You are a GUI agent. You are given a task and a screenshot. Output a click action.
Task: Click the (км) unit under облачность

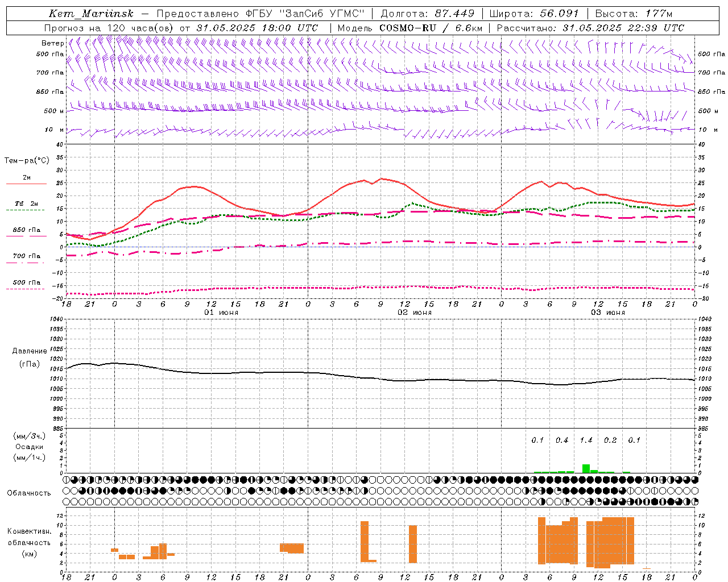pyautogui.click(x=29, y=554)
